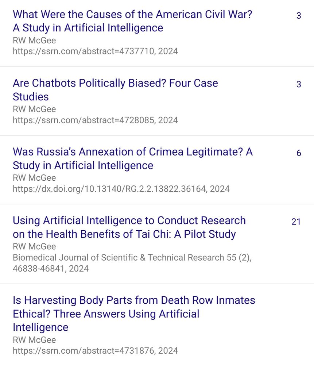The height and width of the screenshot is (365, 314).
Task: Click RW McGee author under Tai Chi article
Action: pyautogui.click(x=34, y=246)
